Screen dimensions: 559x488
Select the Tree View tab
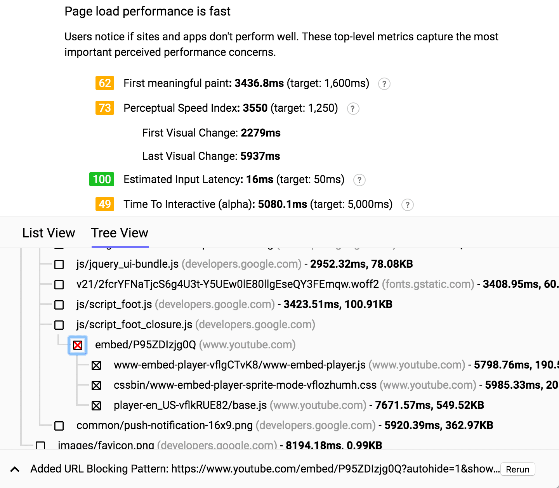coord(120,233)
